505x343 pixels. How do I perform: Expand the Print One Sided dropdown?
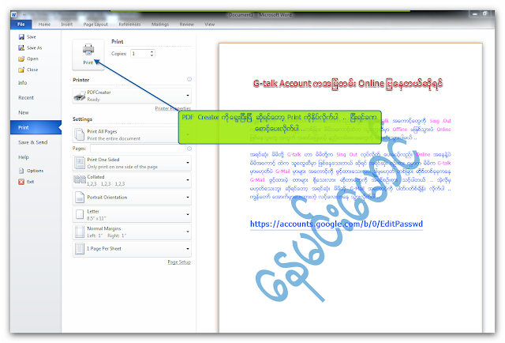[x=188, y=163]
